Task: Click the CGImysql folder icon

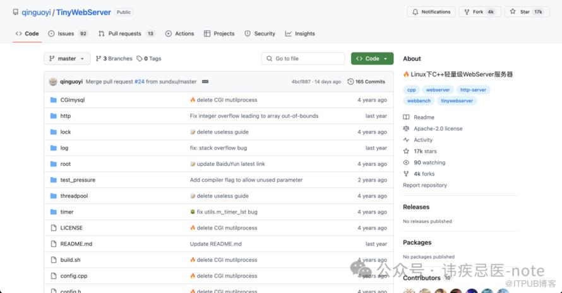Action: 54,100
